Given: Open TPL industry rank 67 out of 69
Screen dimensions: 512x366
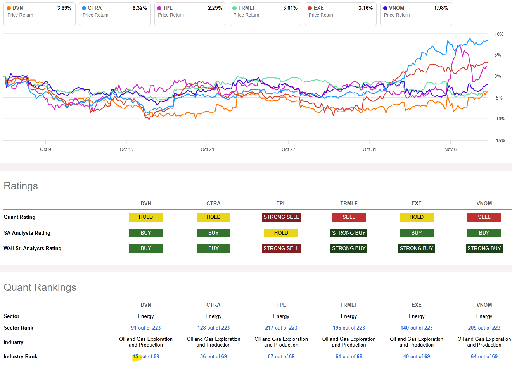Looking at the screenshot, I should tap(281, 356).
